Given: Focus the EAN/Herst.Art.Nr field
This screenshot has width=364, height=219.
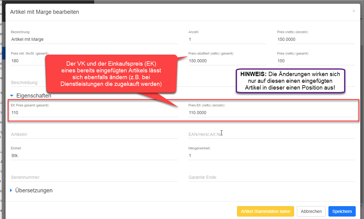Looking at the screenshot, I should (272, 134).
